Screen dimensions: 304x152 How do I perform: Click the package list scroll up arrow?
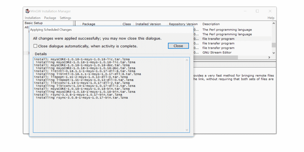(274, 23)
